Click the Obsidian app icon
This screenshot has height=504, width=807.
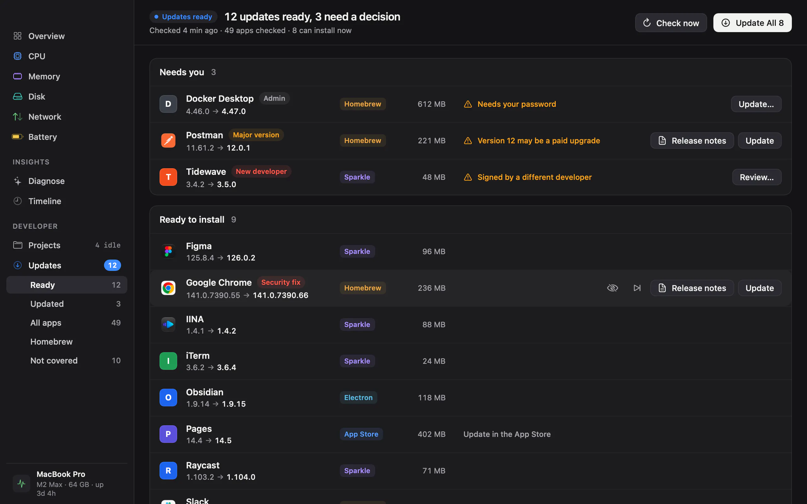tap(168, 397)
